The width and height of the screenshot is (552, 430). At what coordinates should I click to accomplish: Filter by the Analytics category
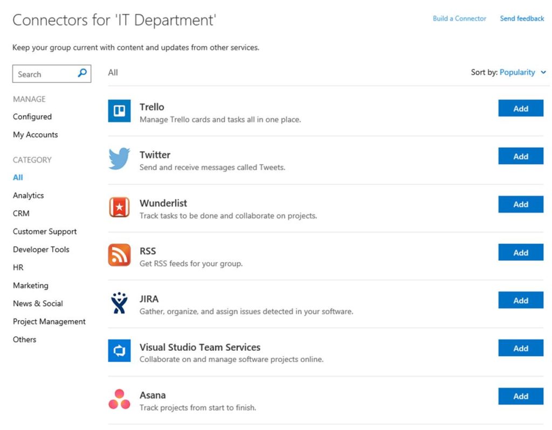point(29,195)
